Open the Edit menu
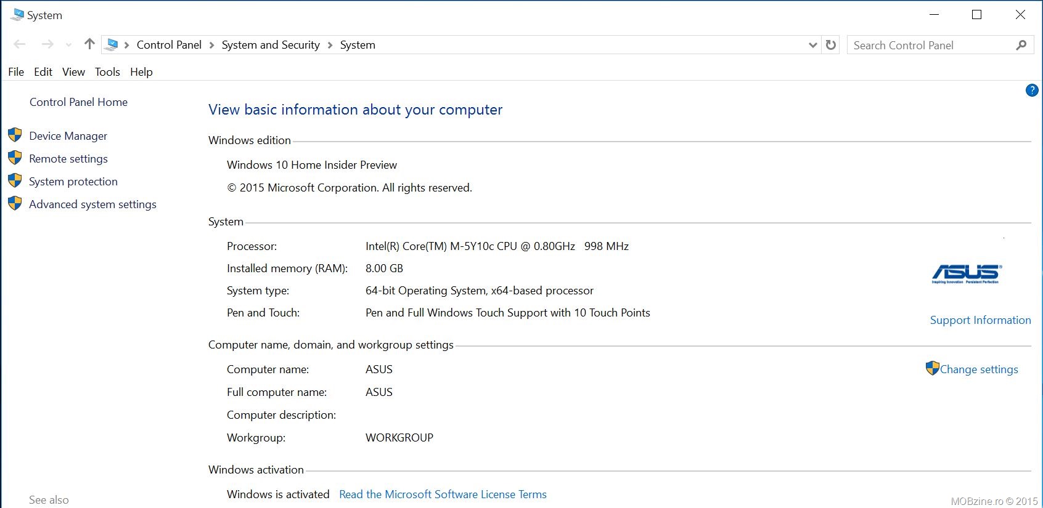The image size is (1043, 508). (x=43, y=72)
